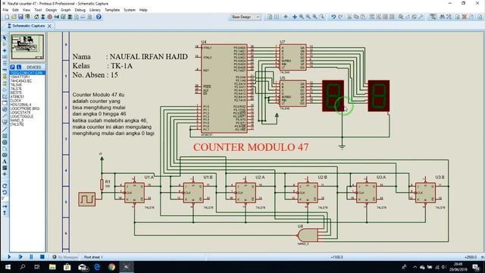The width and height of the screenshot is (485, 273).
Task: Select the Junction Dot mode tool
Action: point(5,51)
